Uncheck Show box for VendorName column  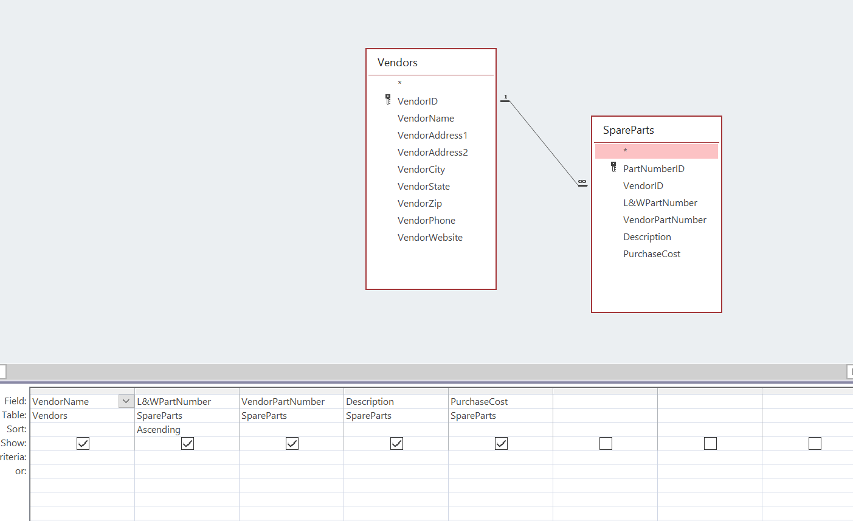pos(83,444)
